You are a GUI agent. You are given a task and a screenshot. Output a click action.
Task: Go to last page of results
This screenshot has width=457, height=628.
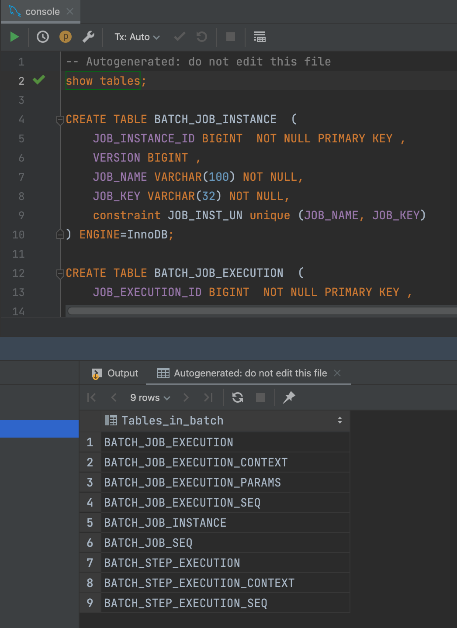click(x=208, y=397)
